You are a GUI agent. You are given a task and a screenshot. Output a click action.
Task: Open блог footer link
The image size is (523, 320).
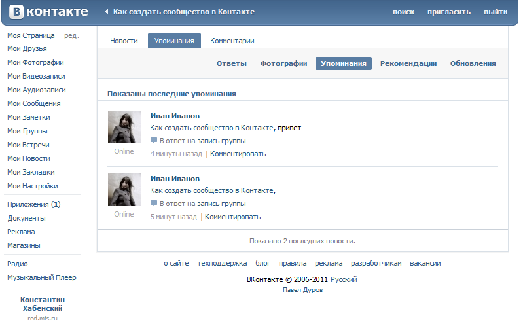(x=263, y=263)
